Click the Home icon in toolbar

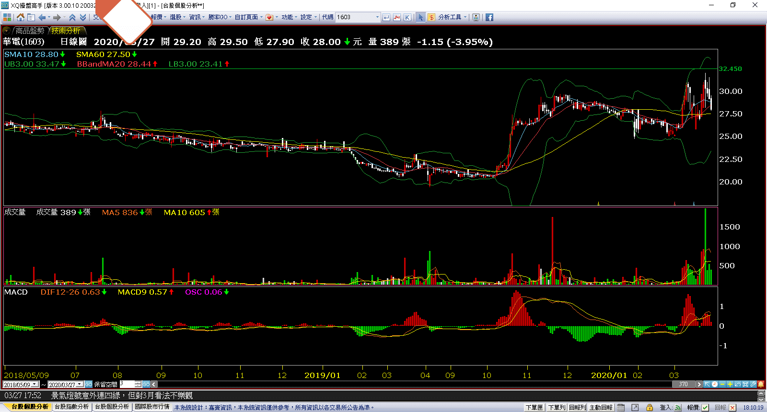tap(20, 17)
